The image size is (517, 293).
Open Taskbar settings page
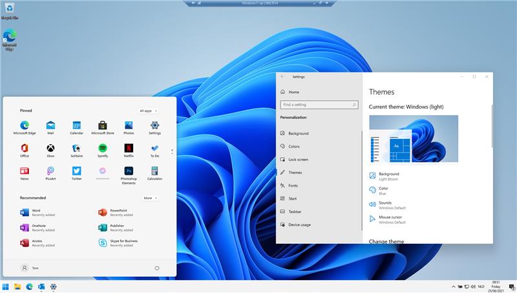(x=290, y=212)
